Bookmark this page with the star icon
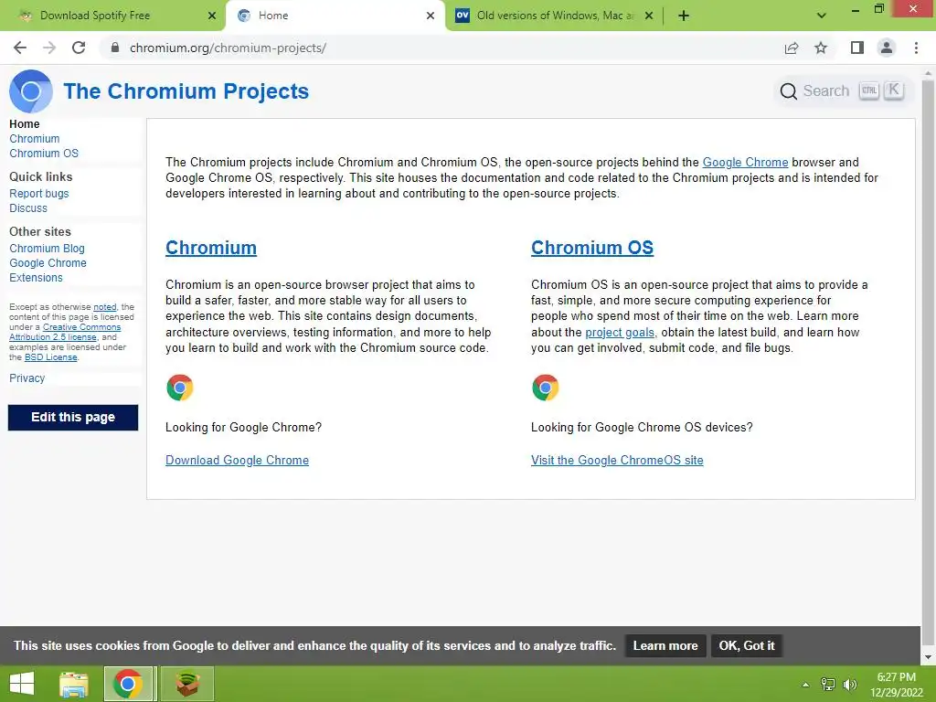The width and height of the screenshot is (936, 702). point(822,48)
